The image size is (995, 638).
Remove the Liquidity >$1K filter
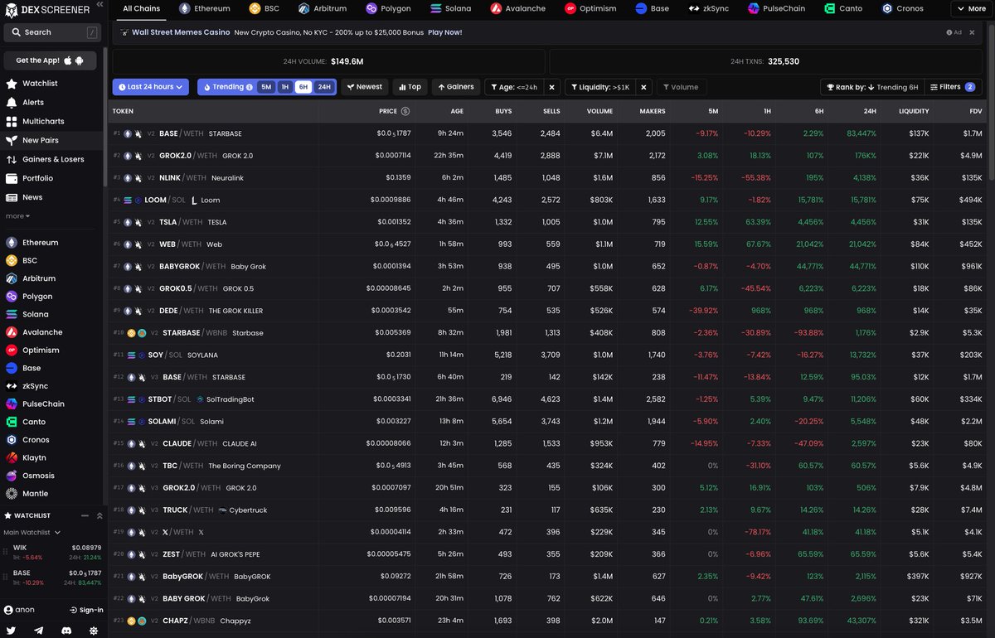(x=644, y=87)
